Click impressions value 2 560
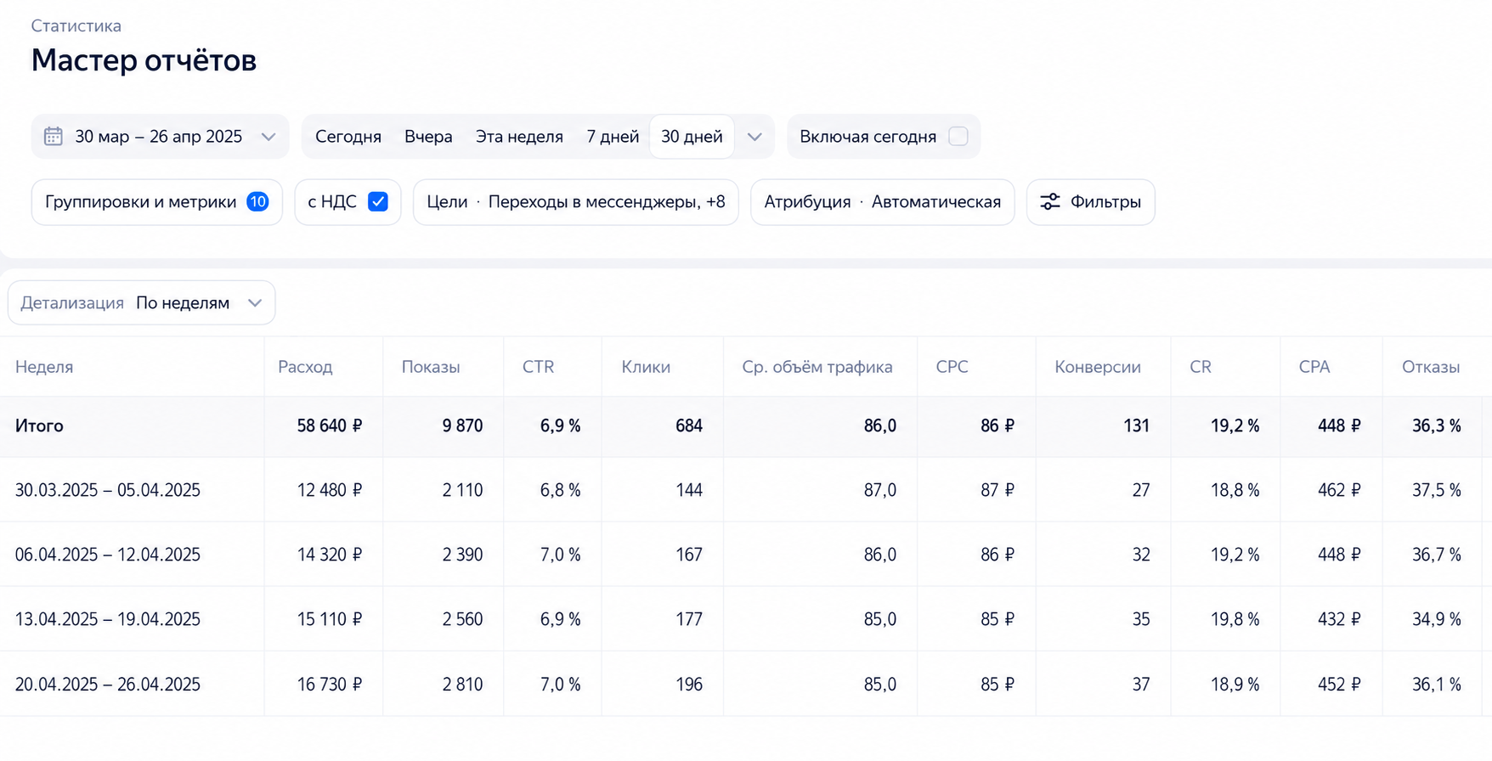This screenshot has height=761, width=1492. coord(462,619)
